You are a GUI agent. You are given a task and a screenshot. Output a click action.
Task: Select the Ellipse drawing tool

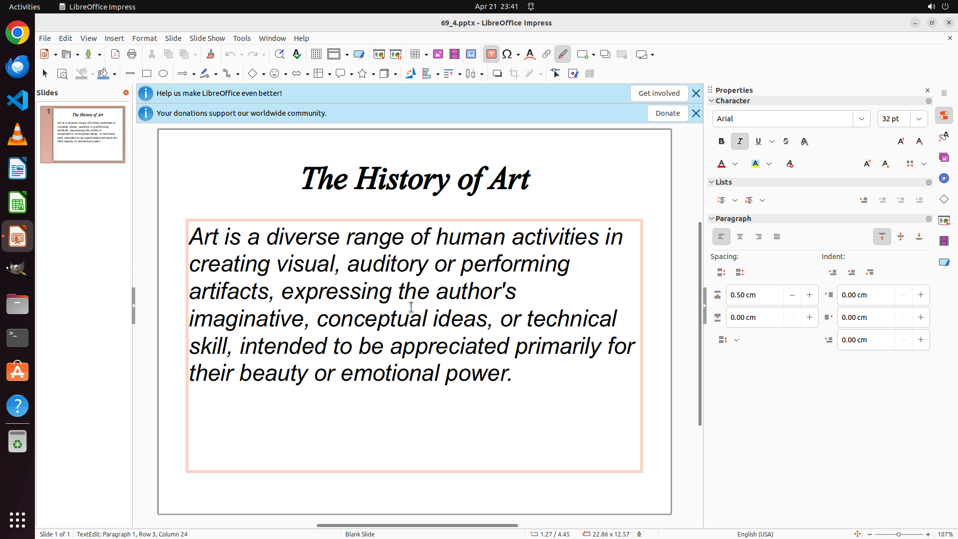pyautogui.click(x=163, y=74)
